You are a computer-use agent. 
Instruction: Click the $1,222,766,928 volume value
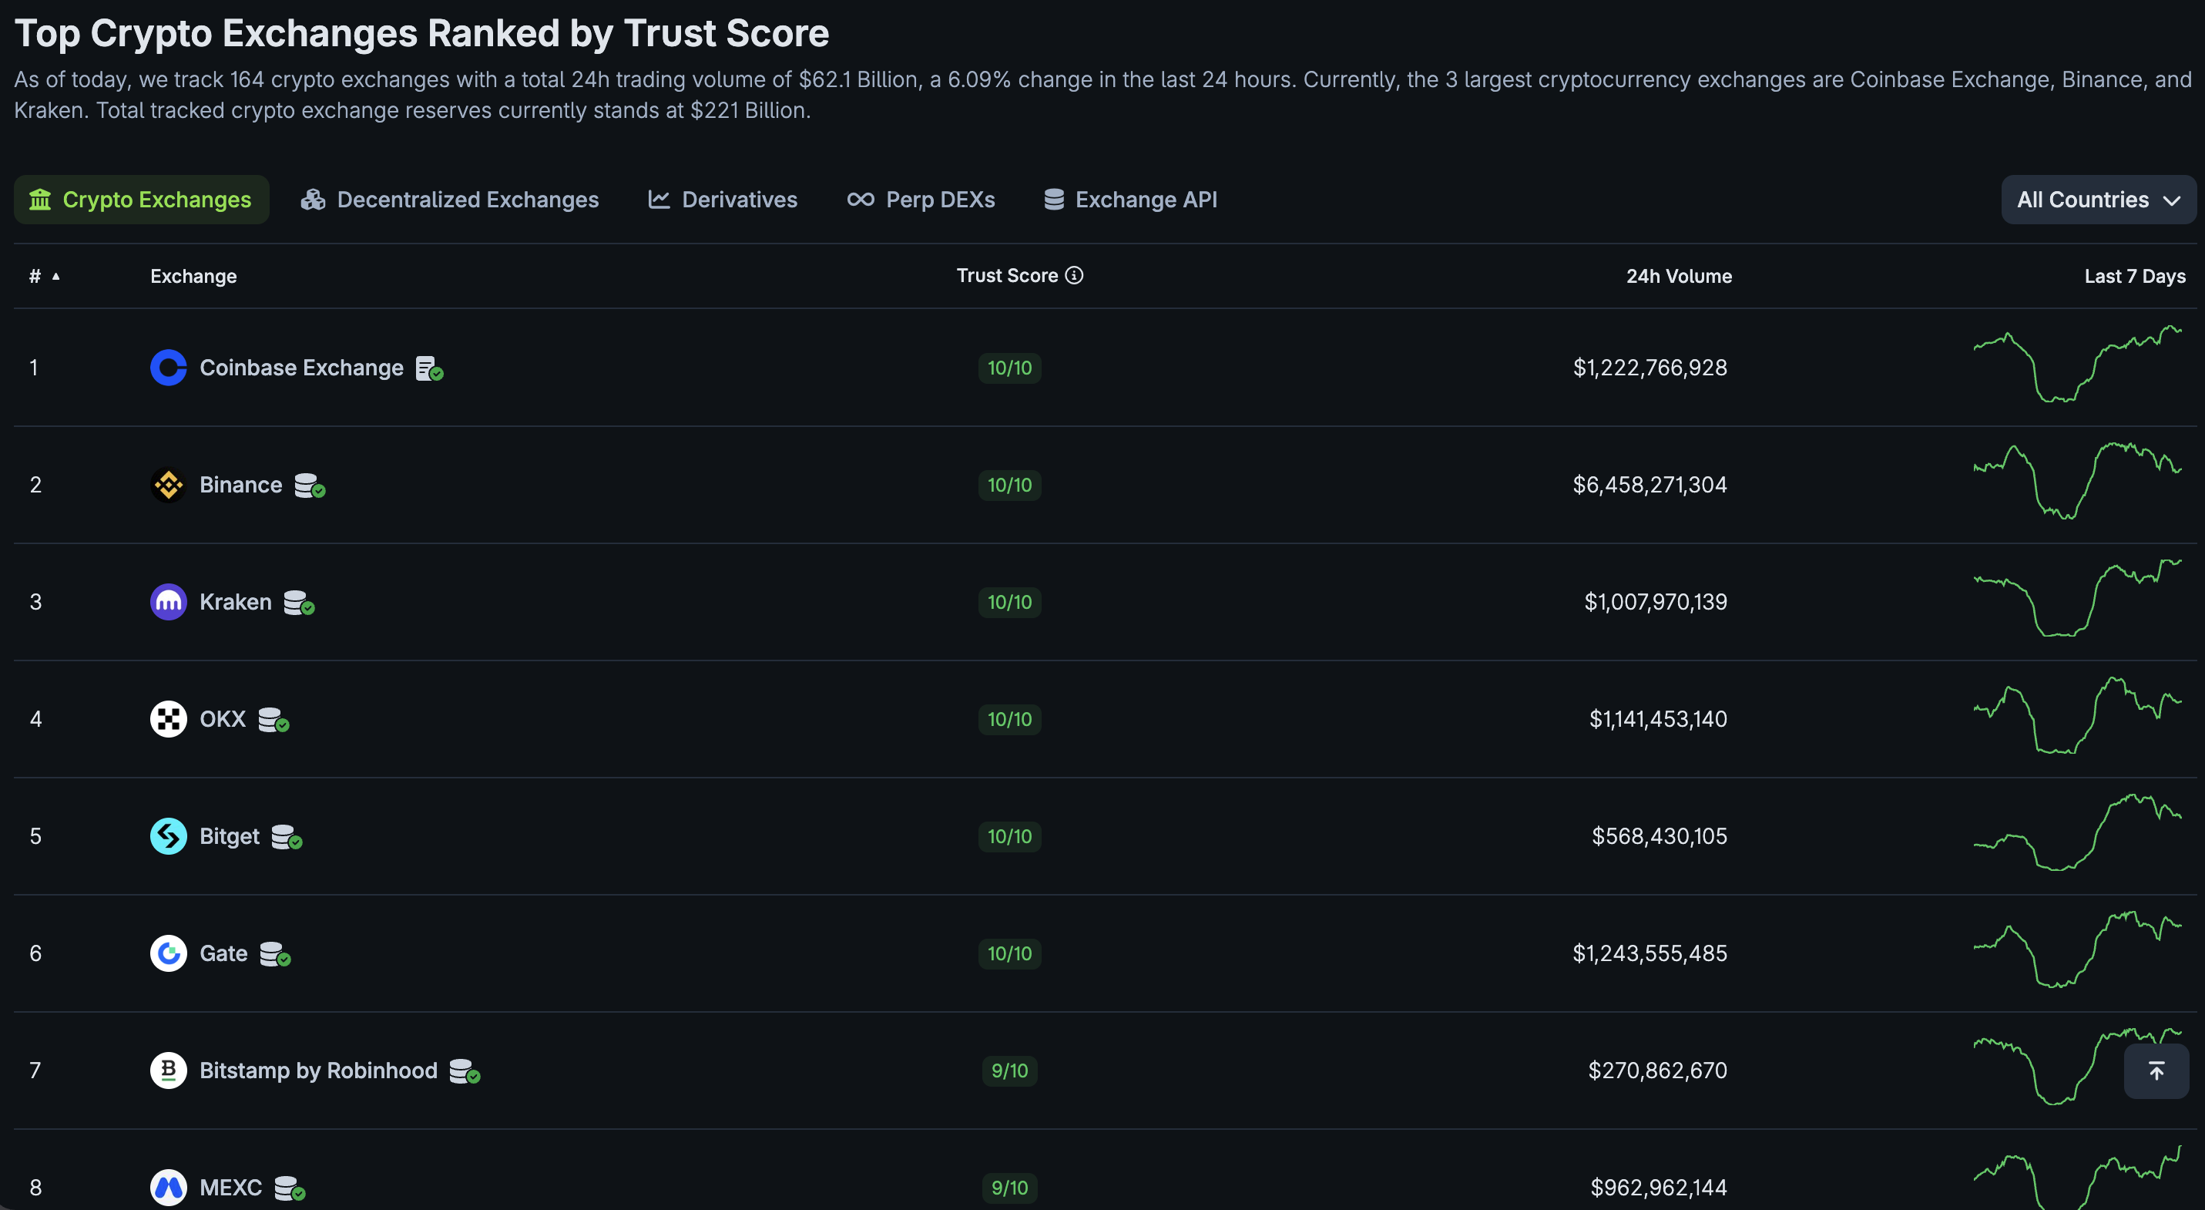tap(1650, 368)
